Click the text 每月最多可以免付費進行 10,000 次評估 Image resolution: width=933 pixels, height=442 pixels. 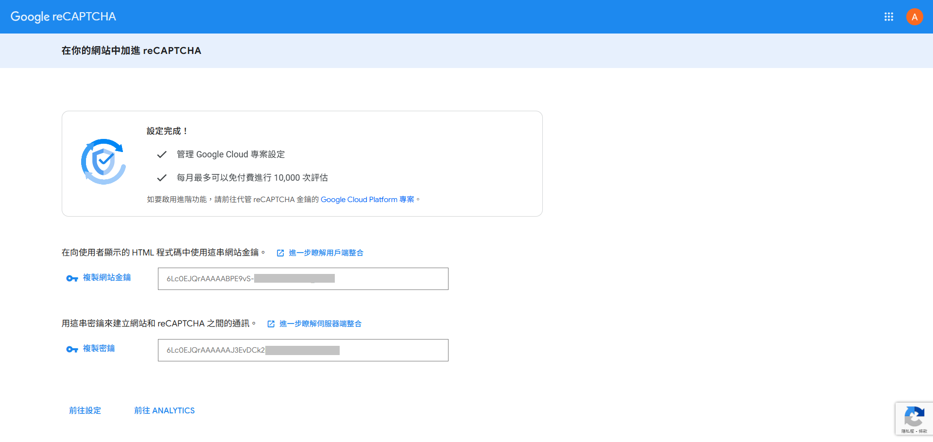pos(252,178)
